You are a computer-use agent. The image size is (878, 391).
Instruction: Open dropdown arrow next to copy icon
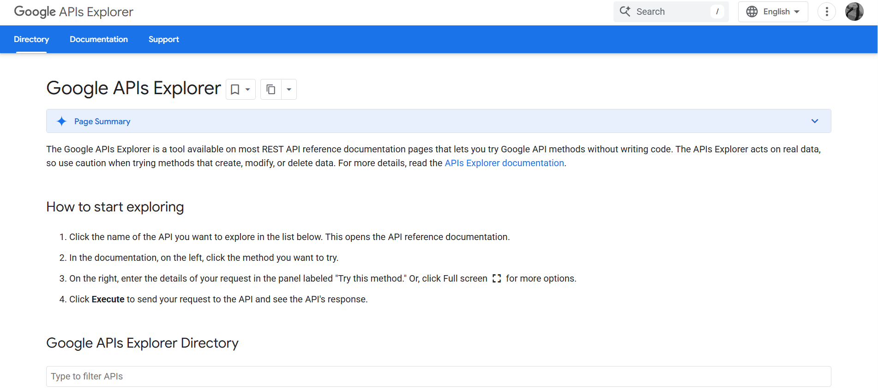coord(289,90)
